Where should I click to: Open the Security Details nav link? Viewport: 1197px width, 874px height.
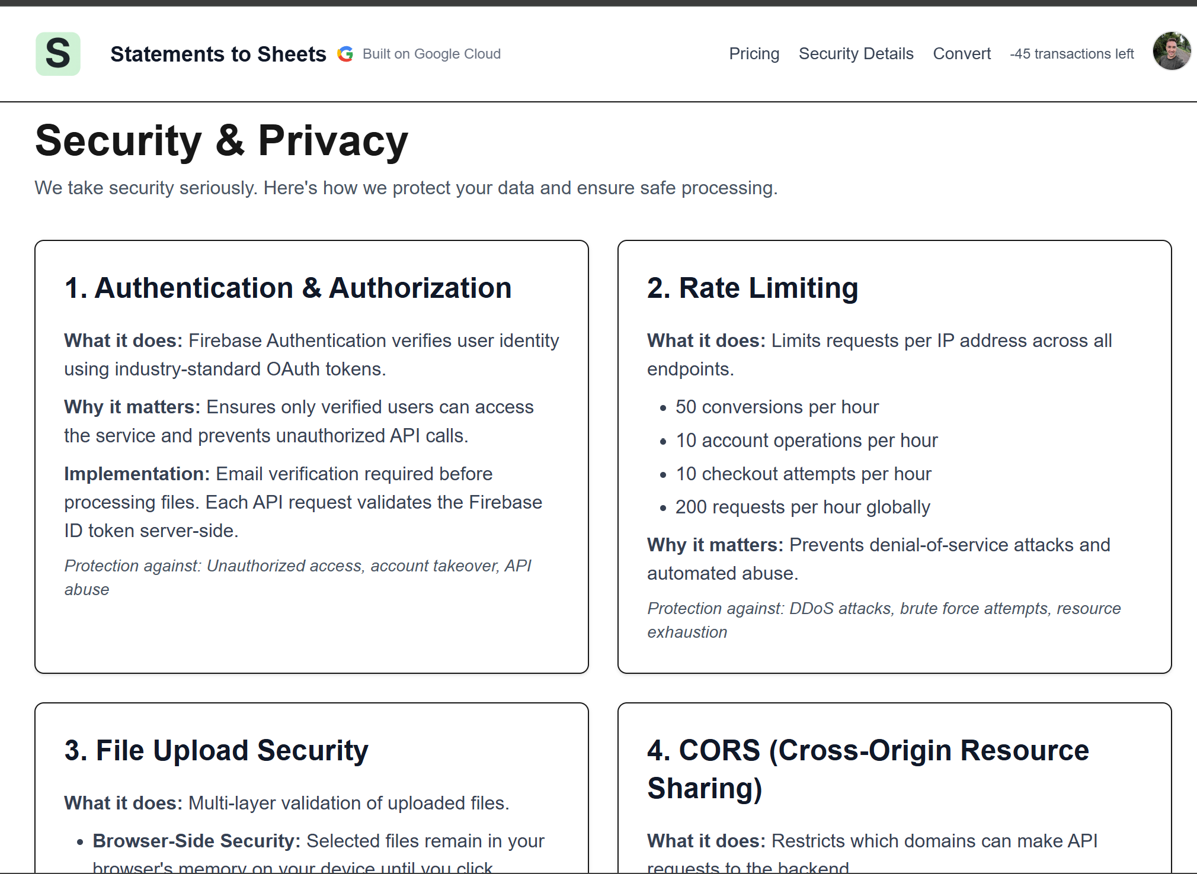[x=856, y=54]
